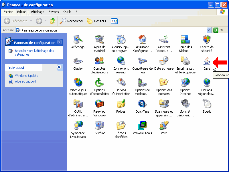Click the Rechercher toolbar button
Screen dimensions: 229x172
click(x=72, y=21)
